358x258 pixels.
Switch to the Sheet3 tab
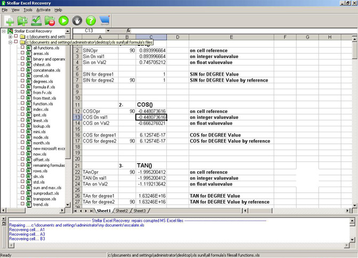click(139, 211)
